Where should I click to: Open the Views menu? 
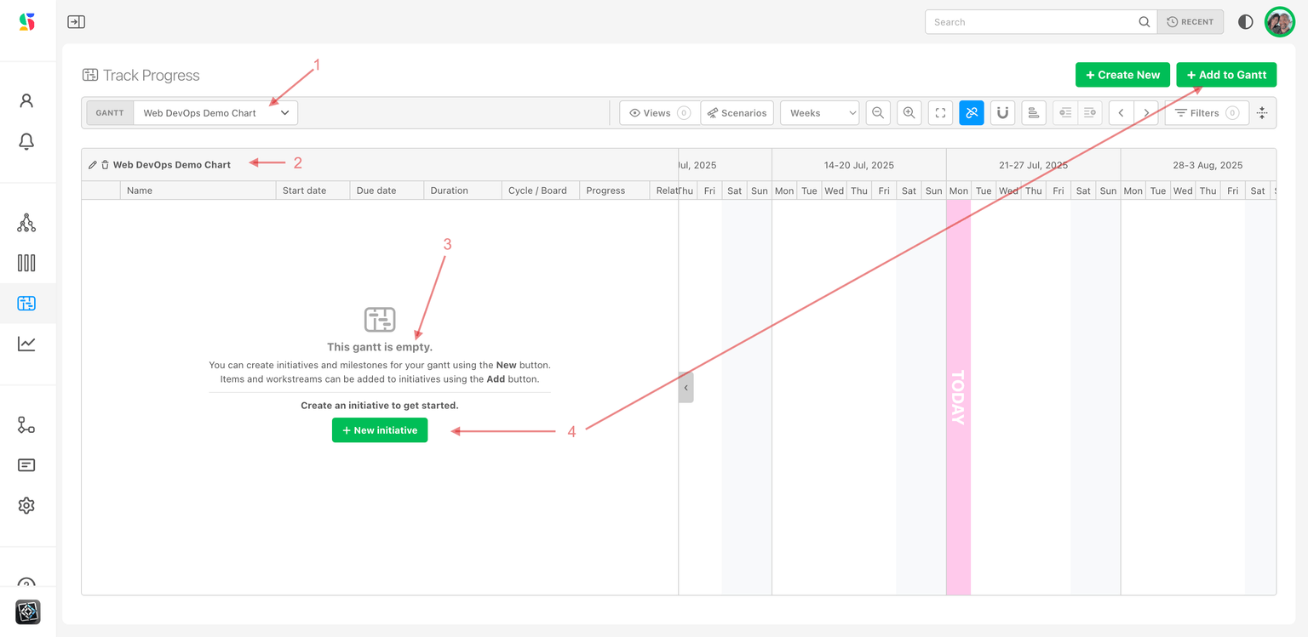[x=658, y=113]
